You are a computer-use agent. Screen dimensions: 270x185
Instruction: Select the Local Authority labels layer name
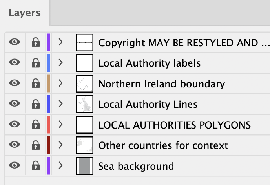(150, 63)
